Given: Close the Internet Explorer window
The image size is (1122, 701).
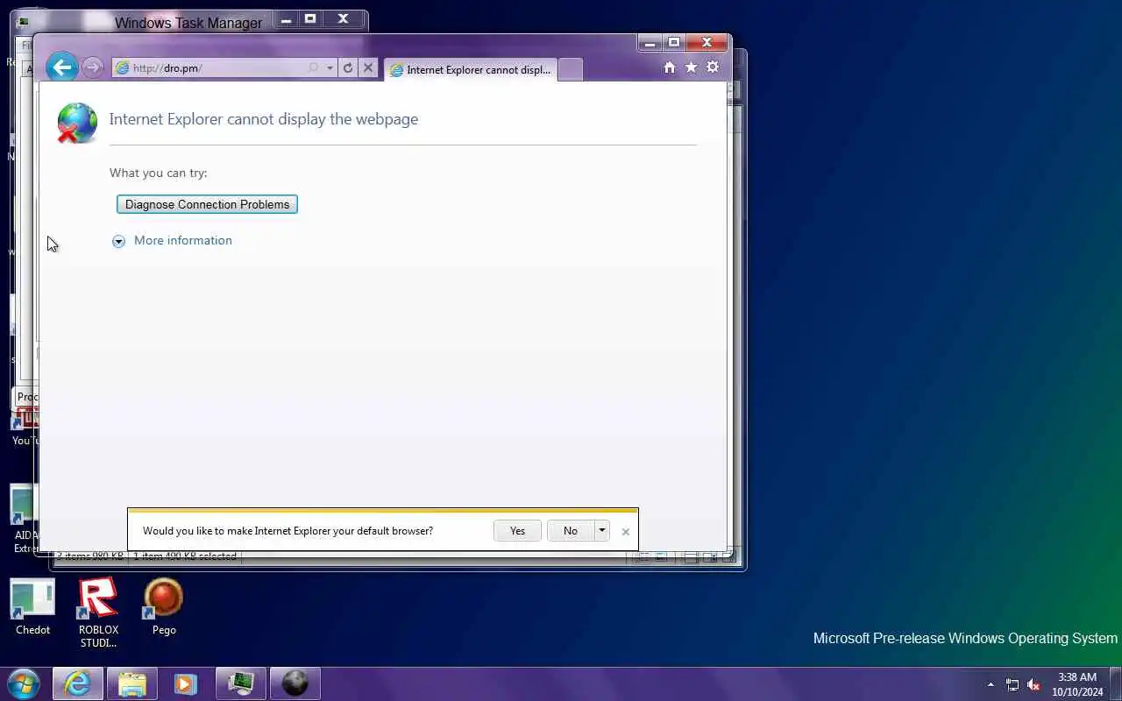Looking at the screenshot, I should pos(707,43).
